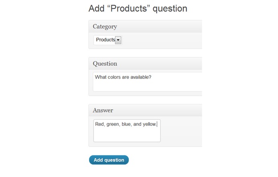This screenshot has height=177, width=278.
Task: Click the word "green" in the Answer box
Action: (x=113, y=124)
